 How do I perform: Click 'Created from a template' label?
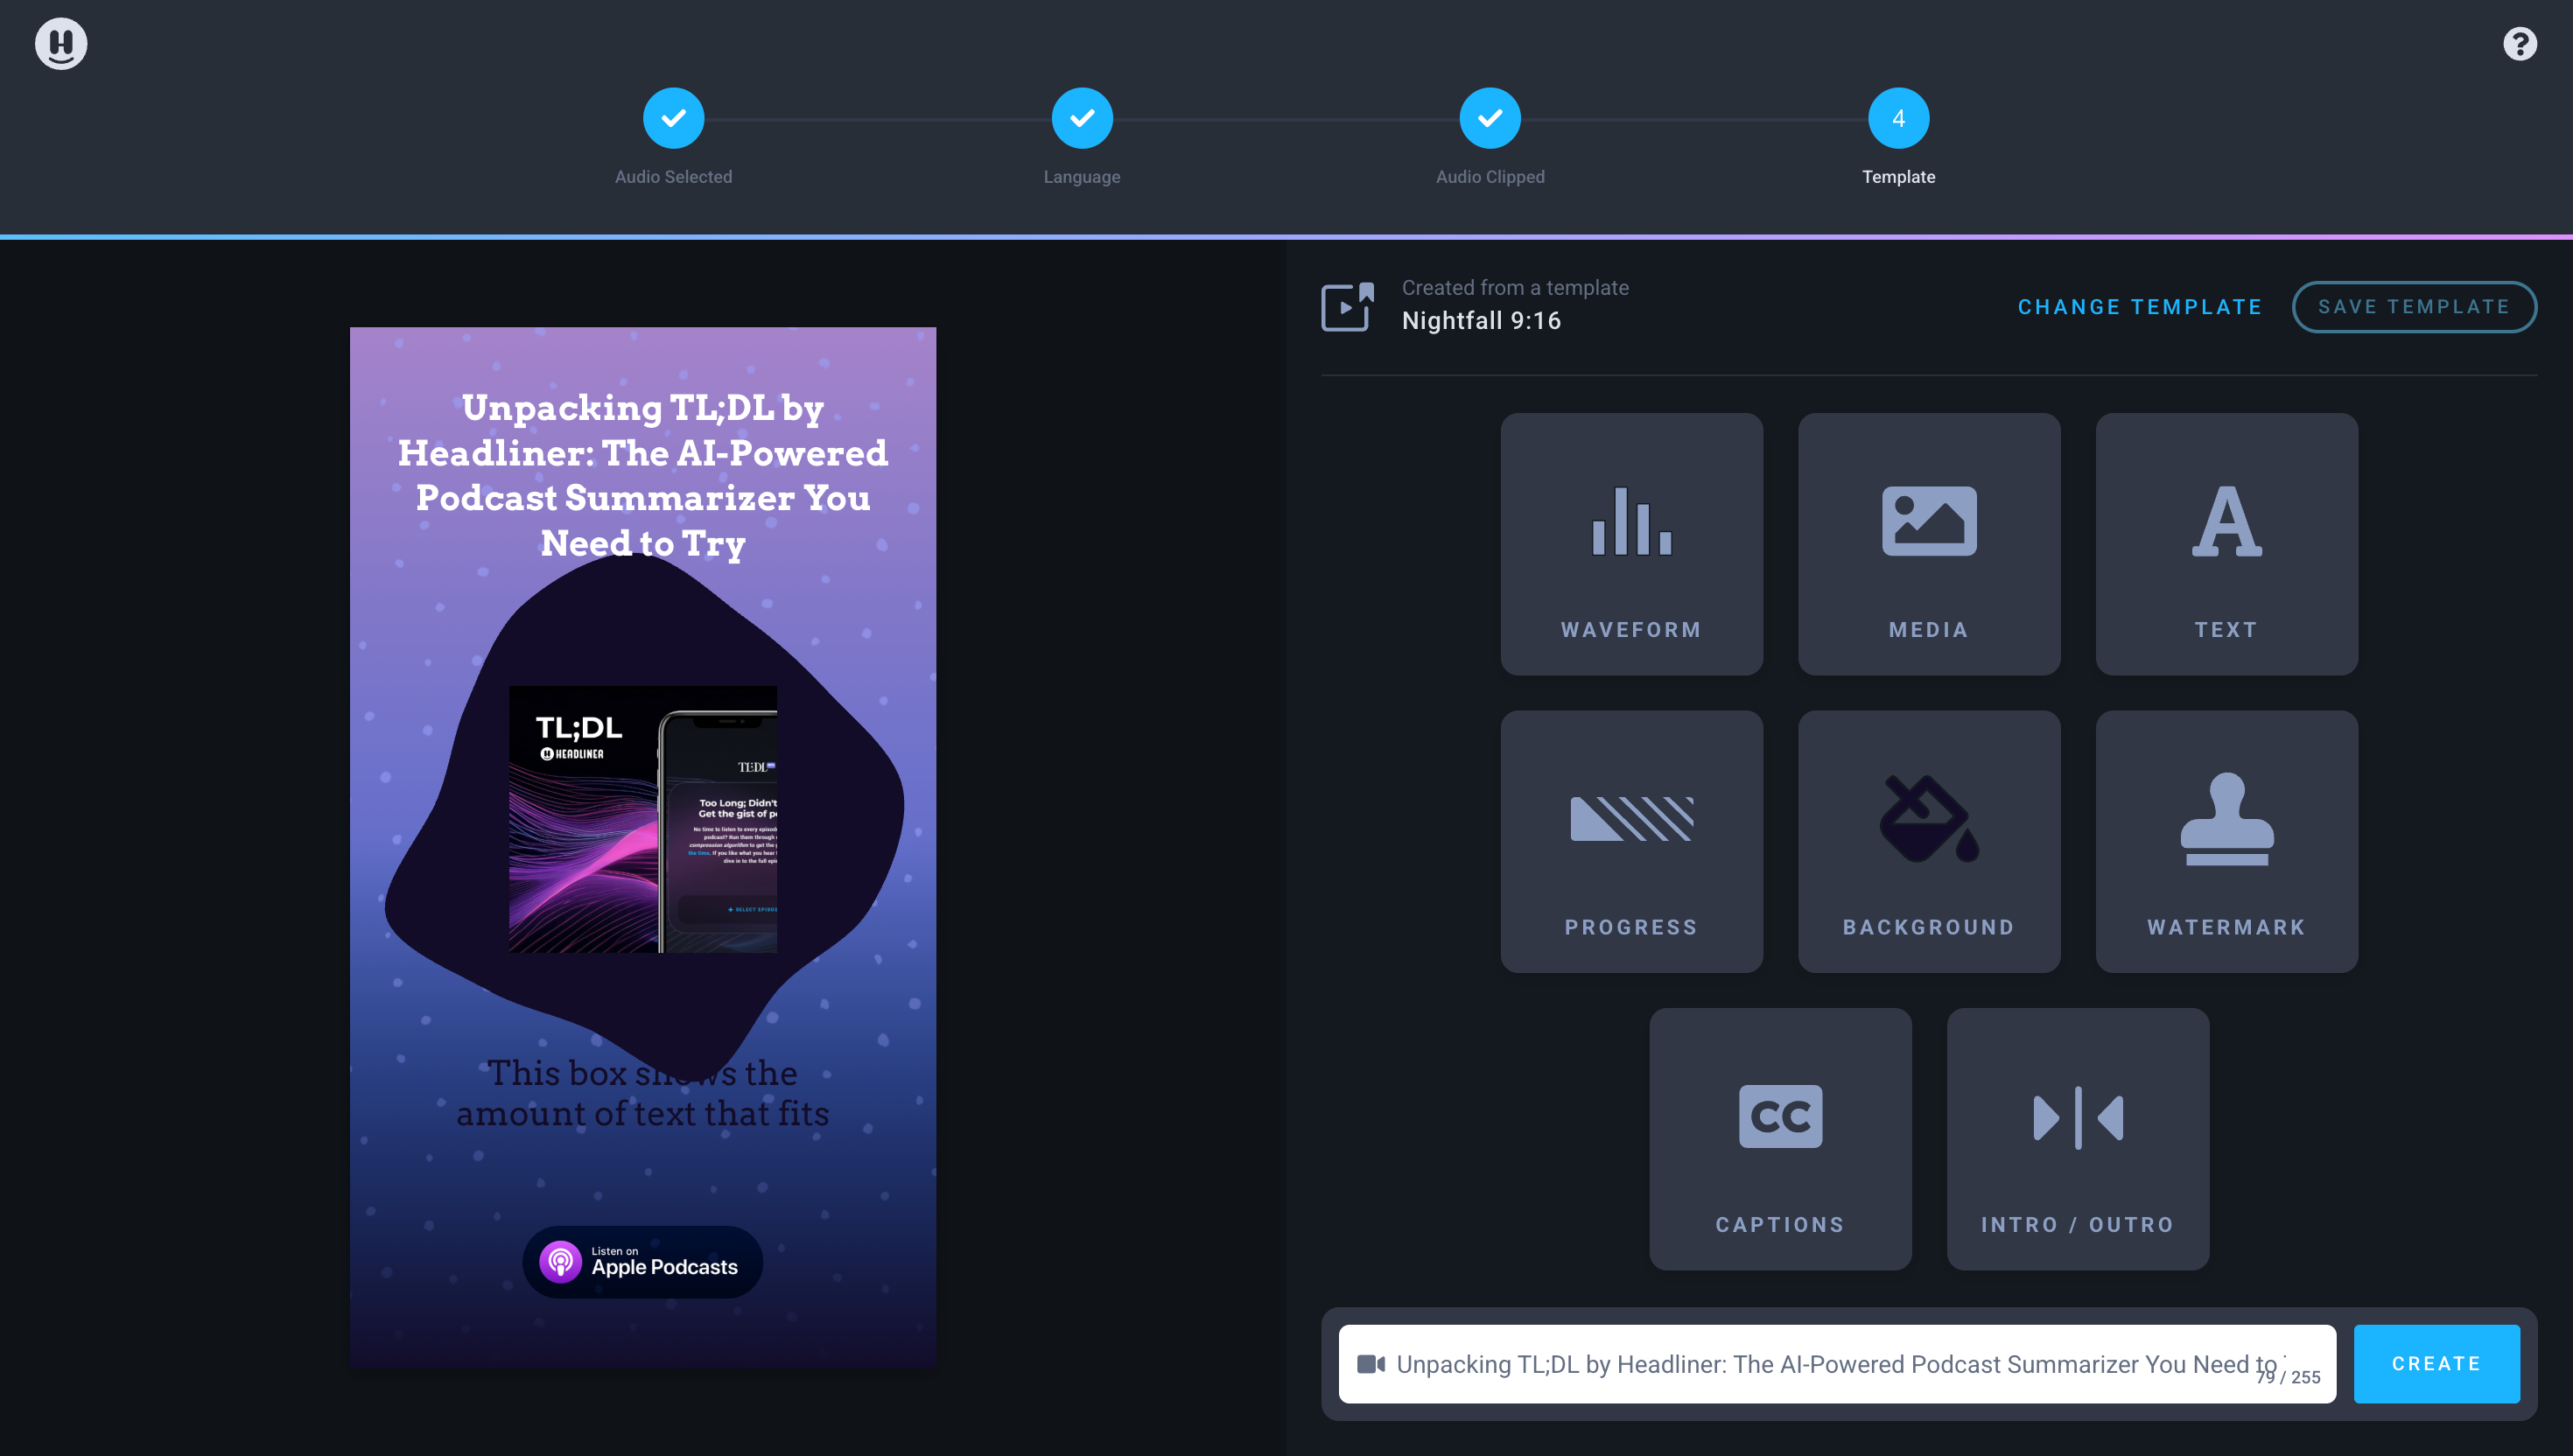pos(1515,288)
